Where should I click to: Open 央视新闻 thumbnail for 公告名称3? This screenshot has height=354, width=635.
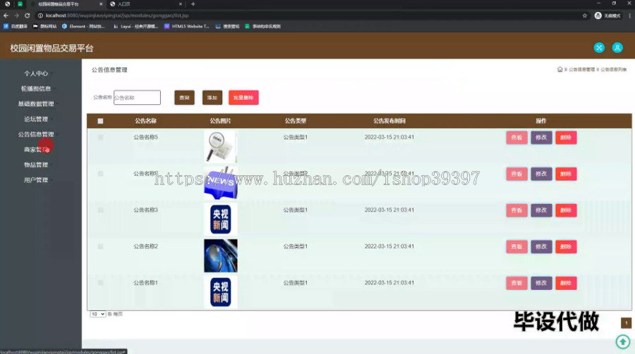(x=221, y=219)
